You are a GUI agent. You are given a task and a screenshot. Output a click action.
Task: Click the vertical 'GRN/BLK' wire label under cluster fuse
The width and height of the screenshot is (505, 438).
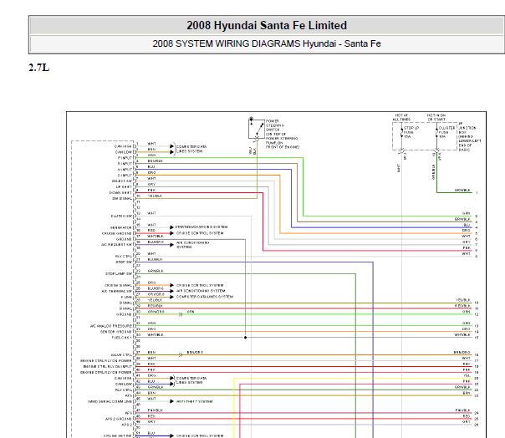[x=433, y=172]
